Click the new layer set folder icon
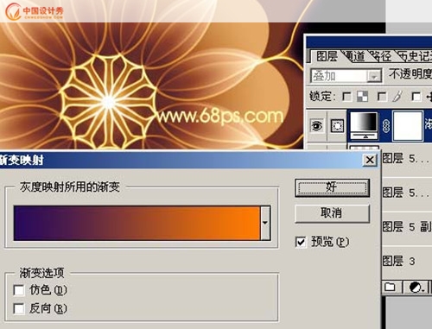432x329 pixels. [390, 287]
